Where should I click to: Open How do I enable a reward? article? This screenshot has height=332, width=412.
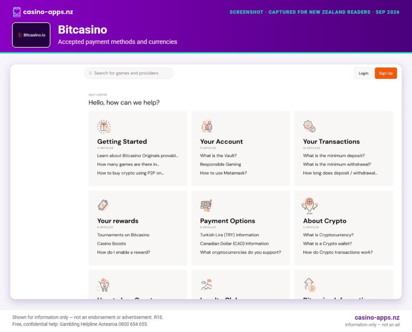click(124, 252)
